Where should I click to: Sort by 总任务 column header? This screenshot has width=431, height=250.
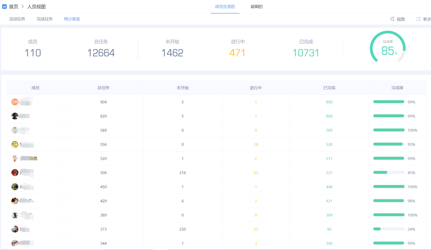click(103, 88)
